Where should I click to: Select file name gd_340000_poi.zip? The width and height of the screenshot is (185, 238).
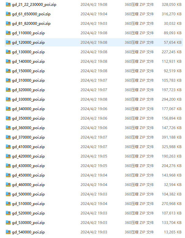pyautogui.click(x=28, y=109)
